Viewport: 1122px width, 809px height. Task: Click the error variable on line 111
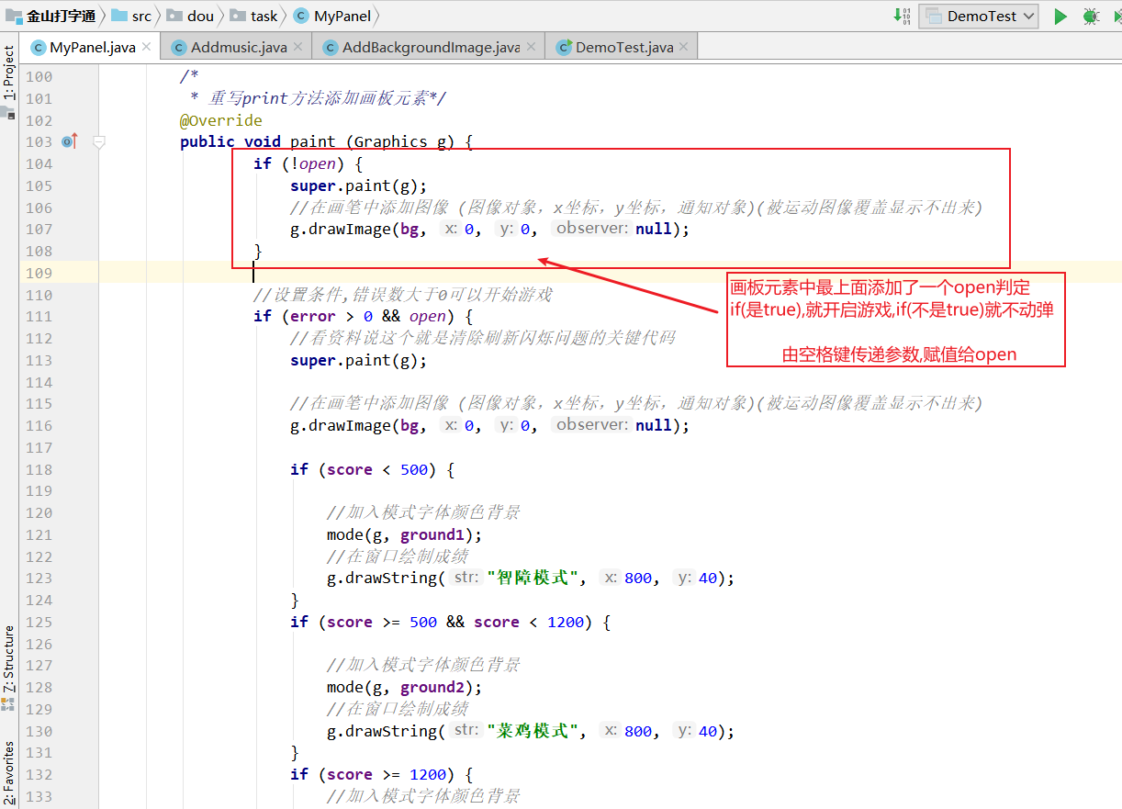(313, 316)
